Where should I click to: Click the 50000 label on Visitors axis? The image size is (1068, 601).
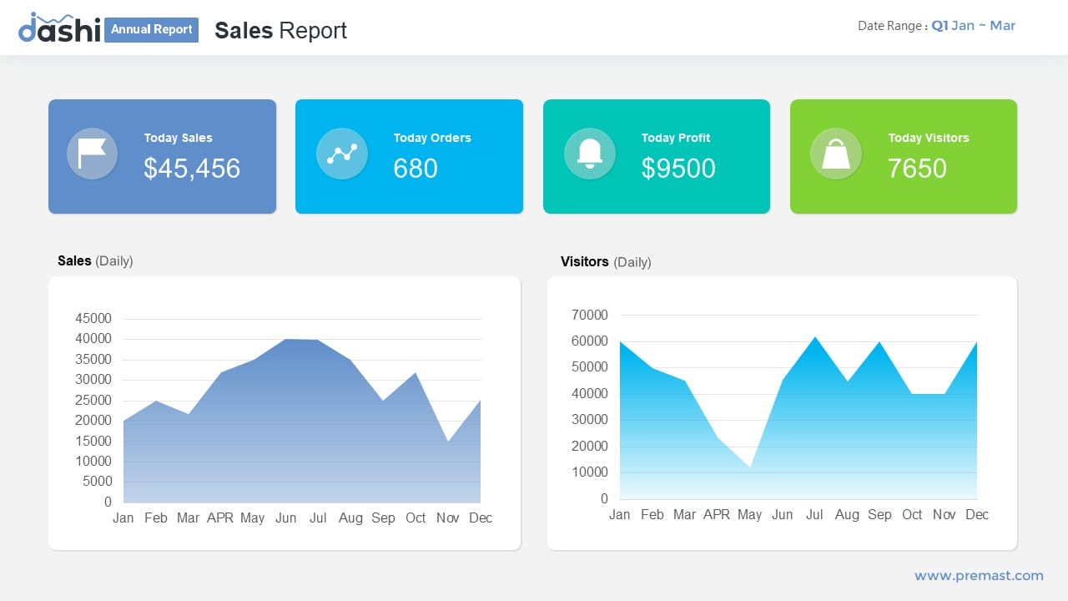[x=590, y=366]
